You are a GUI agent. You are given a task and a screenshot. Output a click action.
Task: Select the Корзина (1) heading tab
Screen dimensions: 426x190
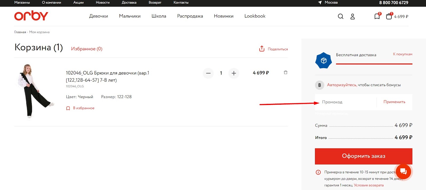pos(39,47)
